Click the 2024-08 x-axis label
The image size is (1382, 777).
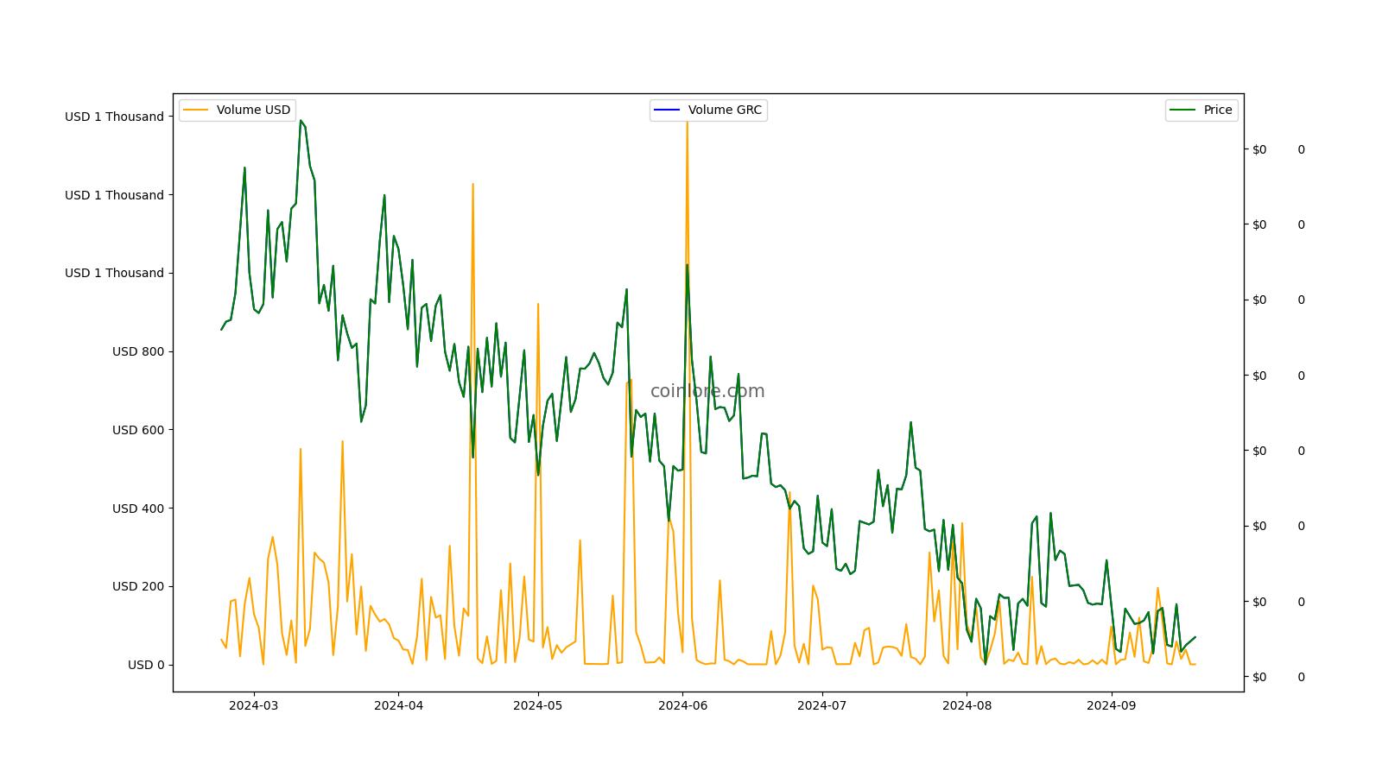967,705
